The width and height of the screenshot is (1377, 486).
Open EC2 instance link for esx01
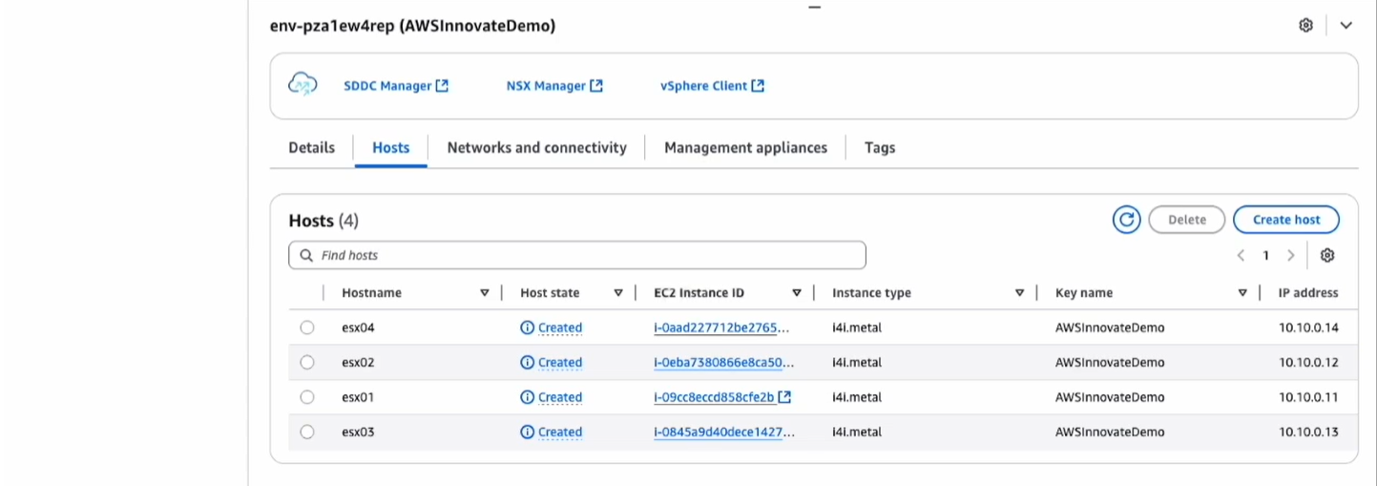(714, 397)
